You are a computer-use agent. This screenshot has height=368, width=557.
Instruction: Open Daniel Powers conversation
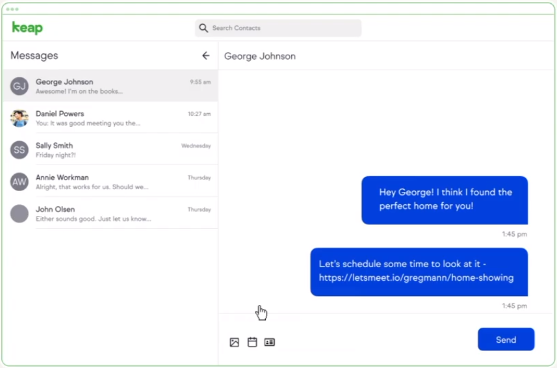tap(117, 118)
